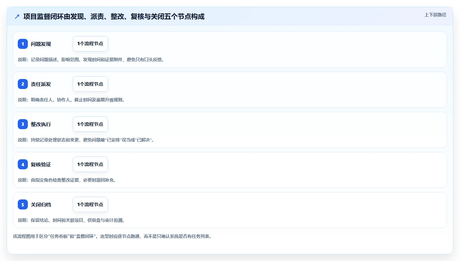Select the 问题发现 step title
460x261 pixels.
[x=41, y=44]
